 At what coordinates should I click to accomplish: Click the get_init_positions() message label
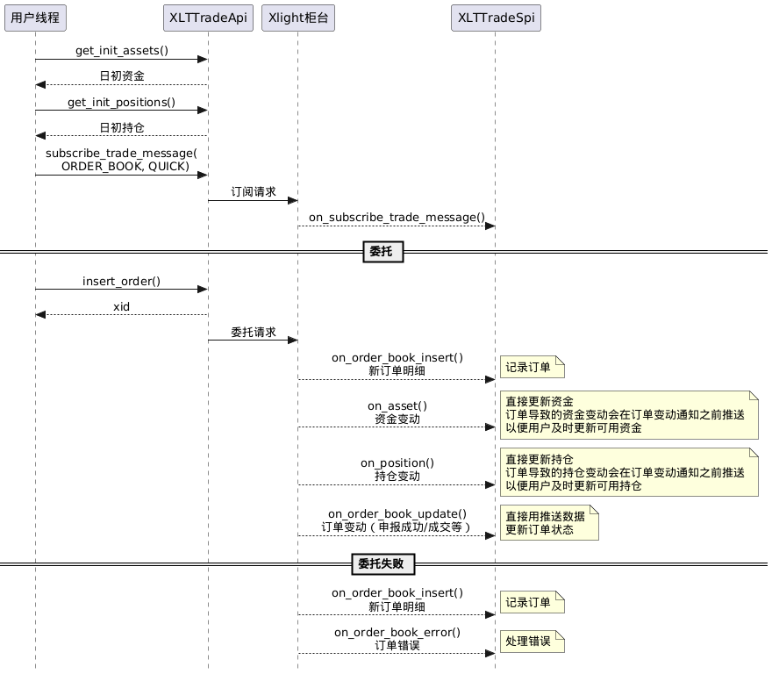tap(122, 102)
